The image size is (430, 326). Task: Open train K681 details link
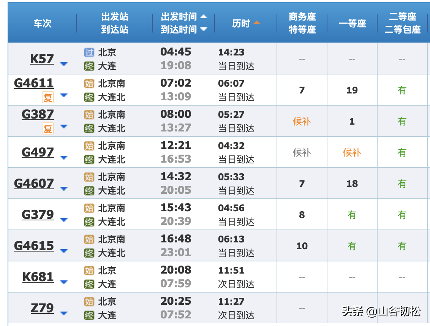[x=38, y=277]
